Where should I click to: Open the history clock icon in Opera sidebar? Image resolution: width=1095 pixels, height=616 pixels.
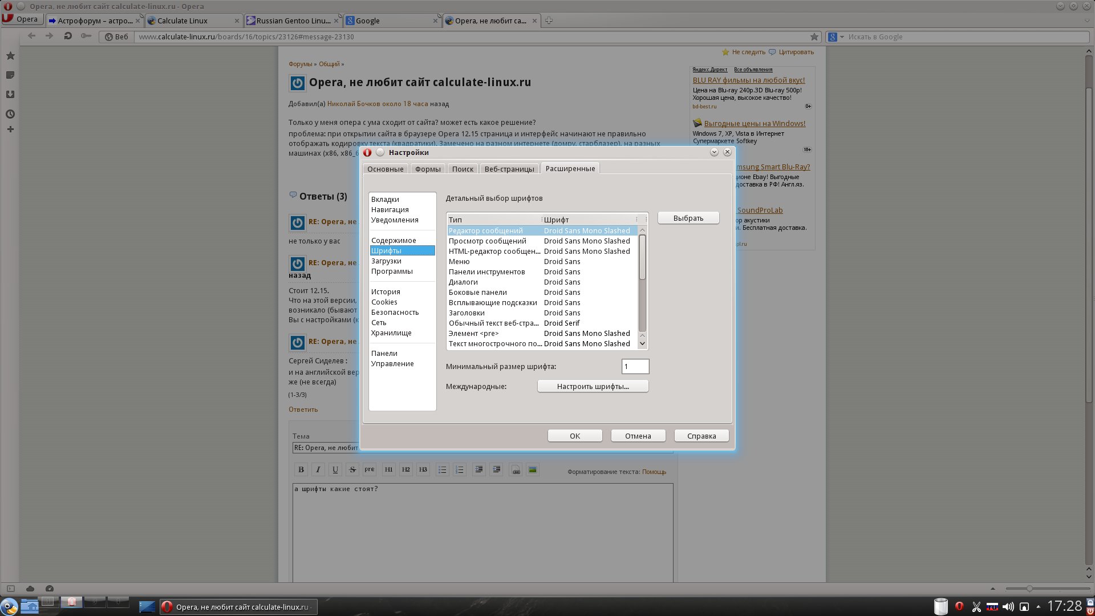coord(10,114)
